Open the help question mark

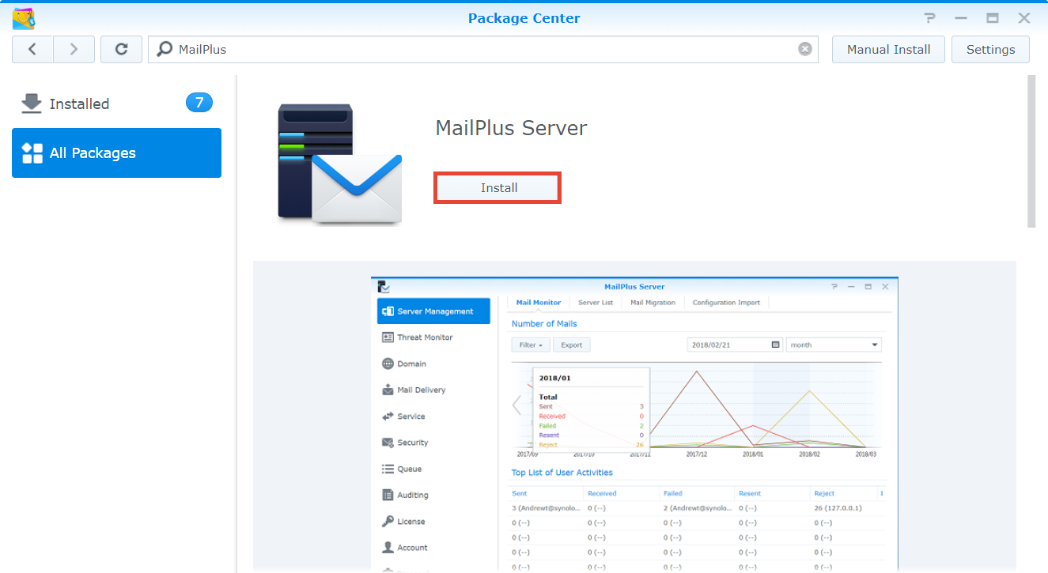click(x=930, y=18)
